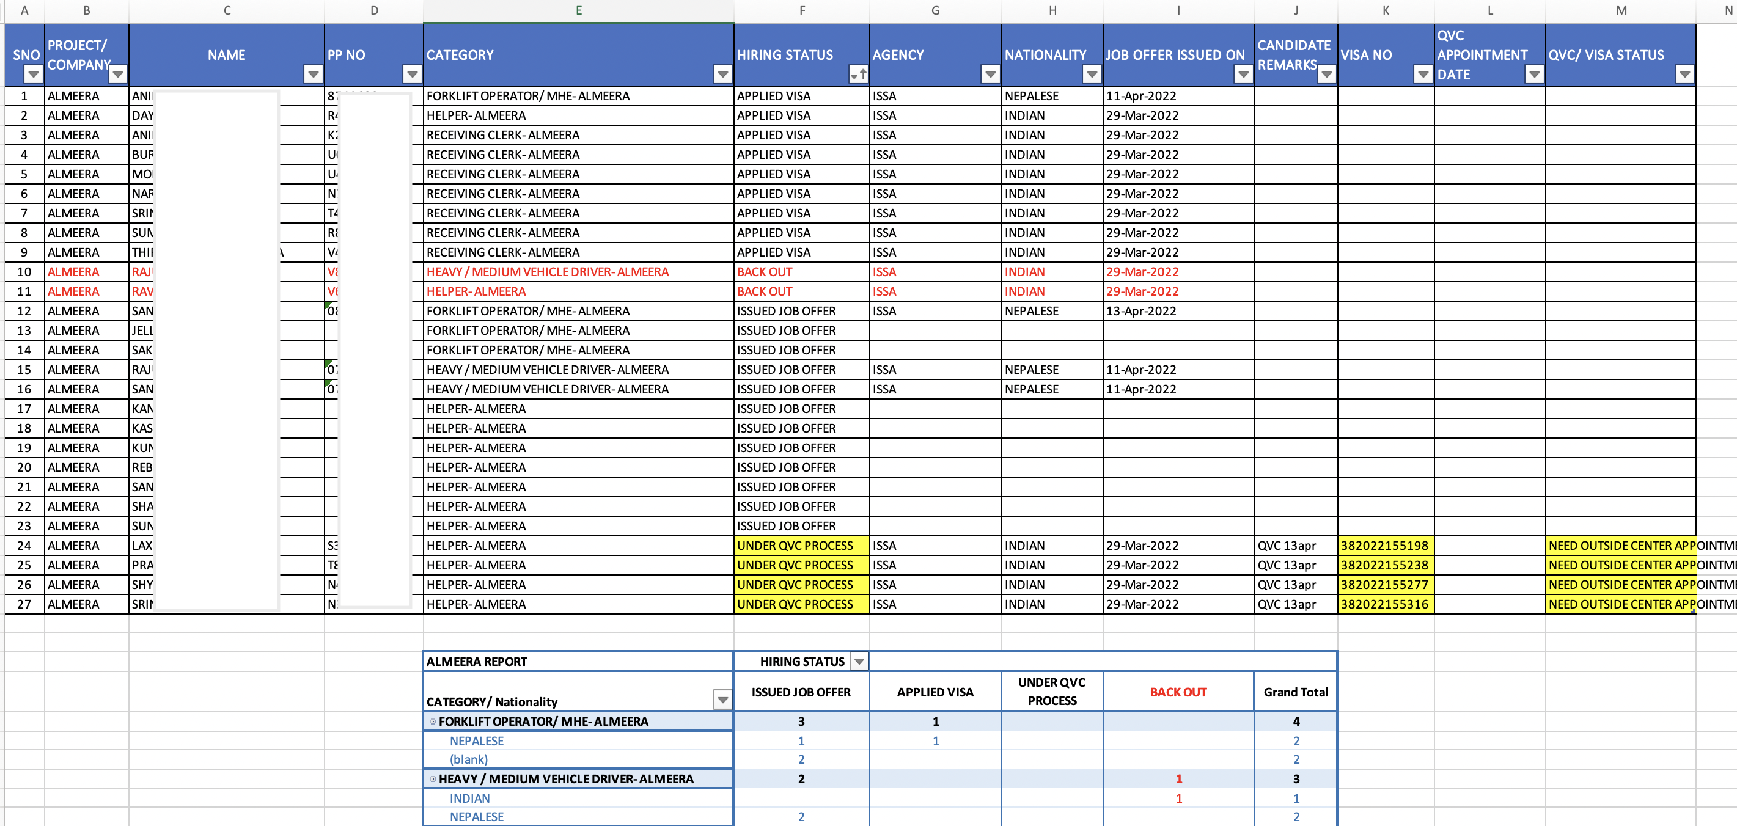This screenshot has height=826, width=1737.
Task: Collapse HEAVY / MEDIUM VEHICLE DRIVER group
Action: tap(433, 779)
